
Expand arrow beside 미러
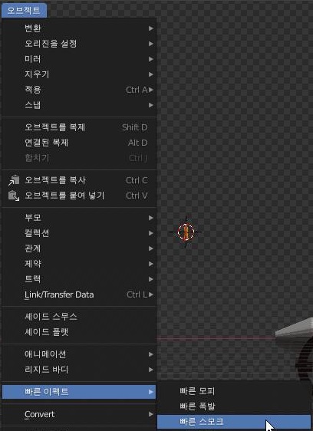point(150,59)
